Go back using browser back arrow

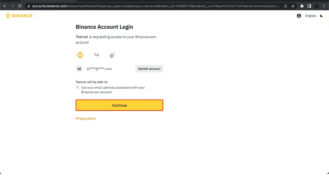pos(5,6)
